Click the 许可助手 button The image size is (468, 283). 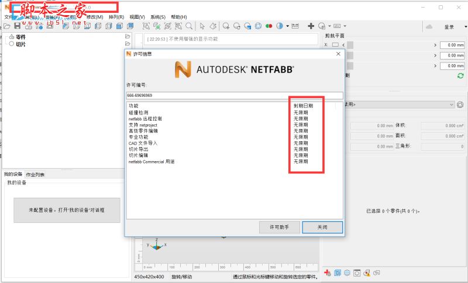(x=280, y=227)
